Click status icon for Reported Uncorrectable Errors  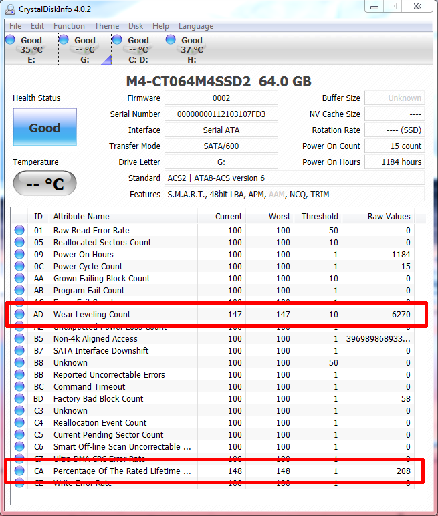click(x=19, y=374)
